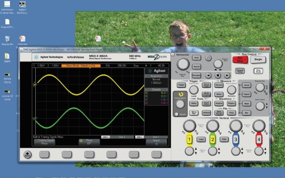
Task: Click the Default Setup button
Action: click(x=240, y=71)
